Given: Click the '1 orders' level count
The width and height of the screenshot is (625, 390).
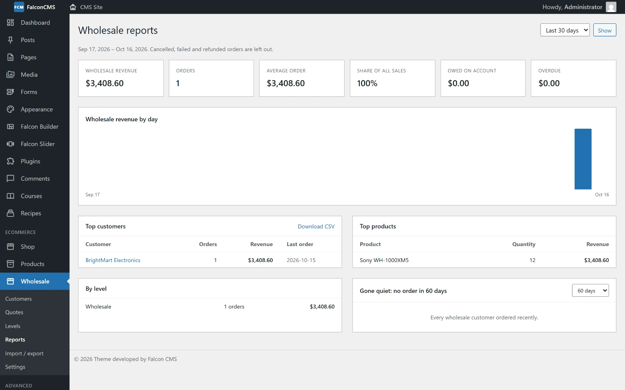Looking at the screenshot, I should point(234,307).
